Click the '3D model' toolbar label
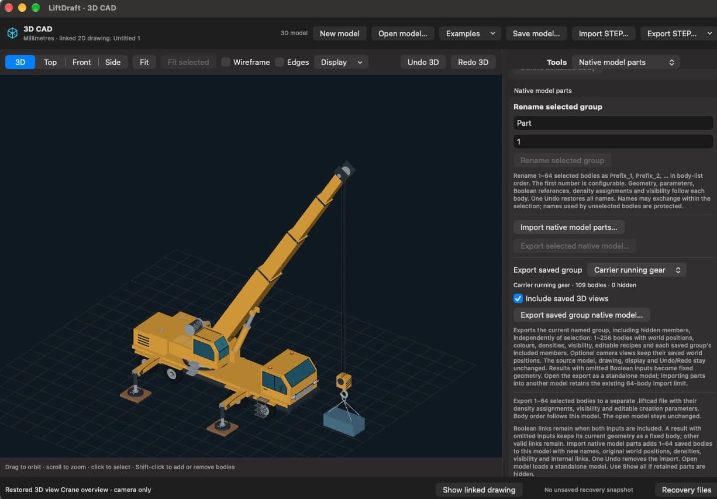This screenshot has width=717, height=499. point(294,33)
